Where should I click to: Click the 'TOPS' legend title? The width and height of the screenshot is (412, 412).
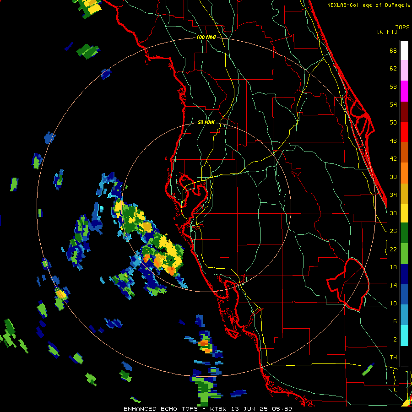click(x=402, y=27)
